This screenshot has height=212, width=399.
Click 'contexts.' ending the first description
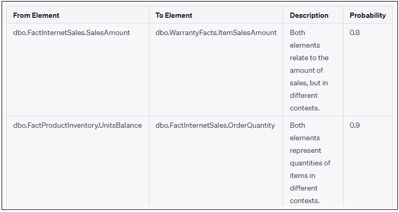tap(305, 108)
